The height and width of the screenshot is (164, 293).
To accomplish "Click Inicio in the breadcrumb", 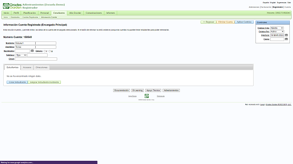I will click(x=6, y=17).
